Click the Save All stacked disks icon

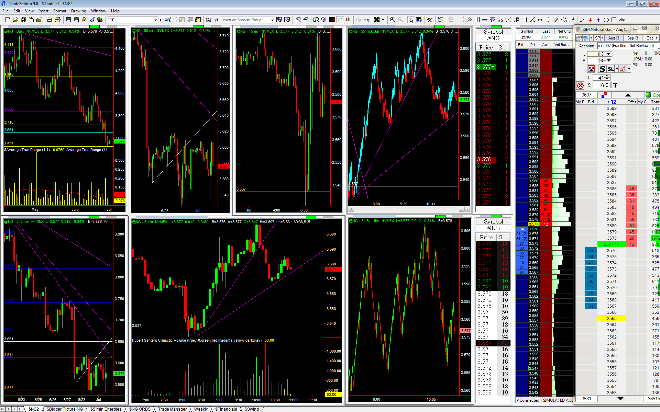[23, 20]
